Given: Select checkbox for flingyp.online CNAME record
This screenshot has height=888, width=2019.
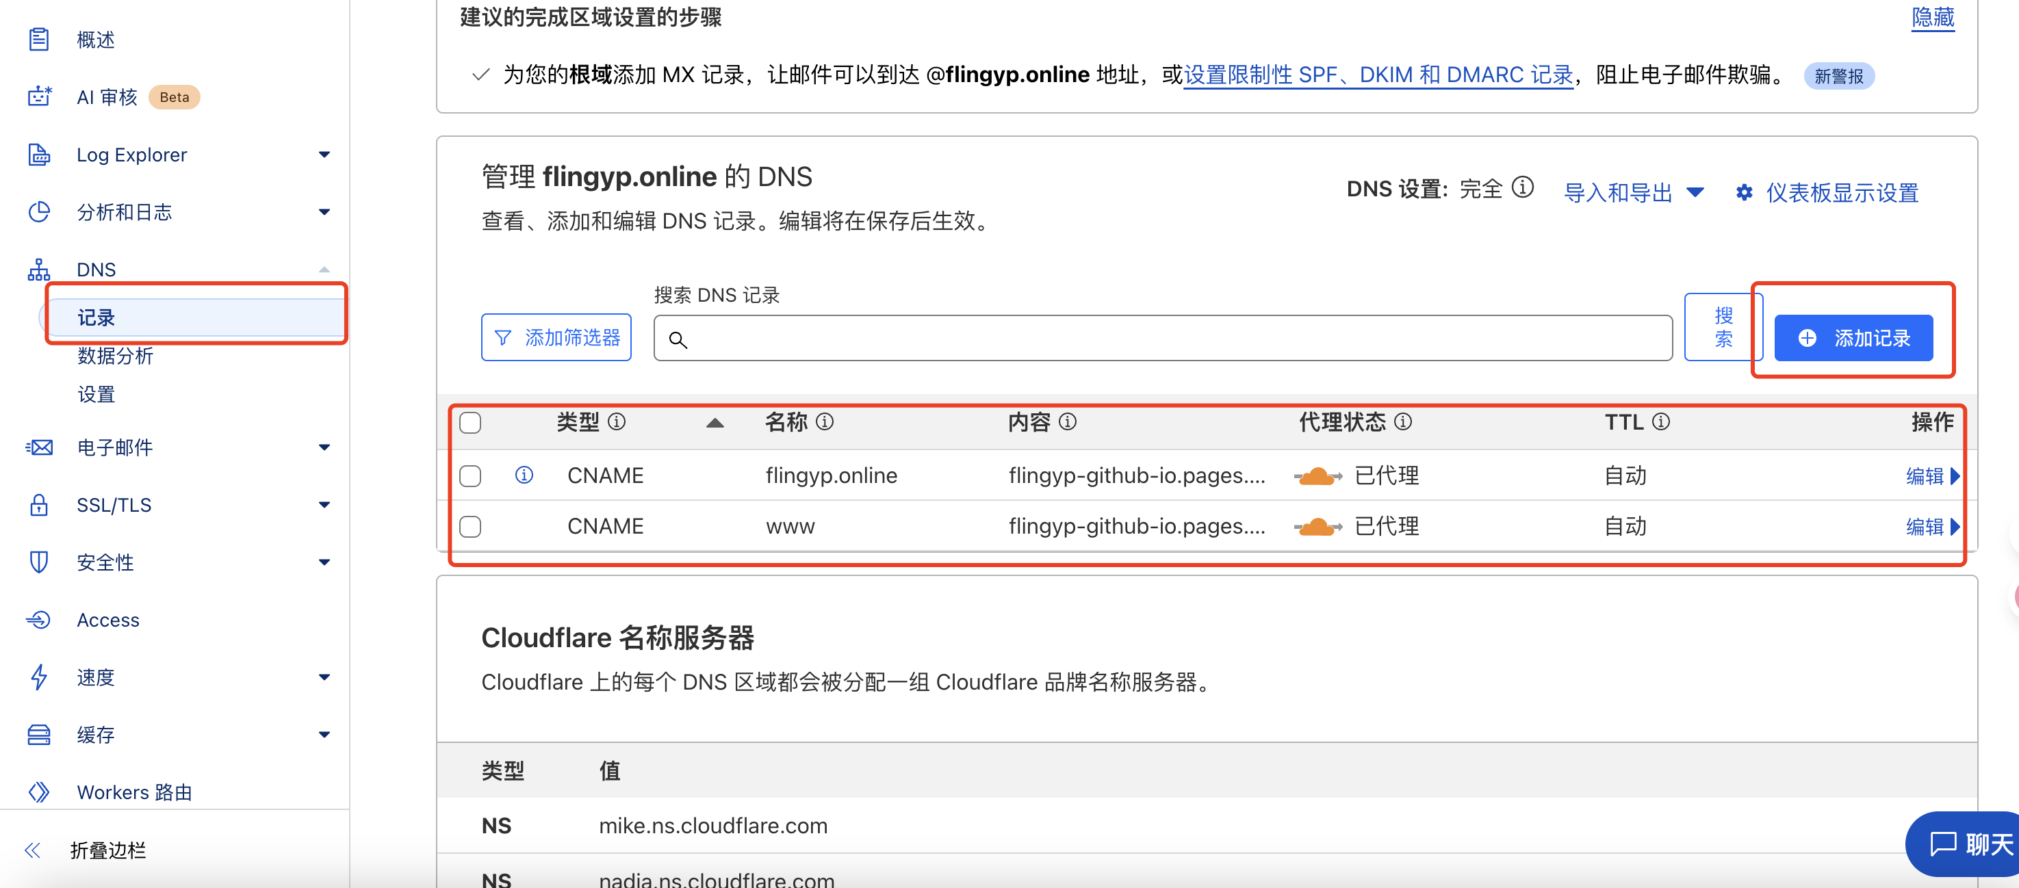Looking at the screenshot, I should [x=470, y=475].
